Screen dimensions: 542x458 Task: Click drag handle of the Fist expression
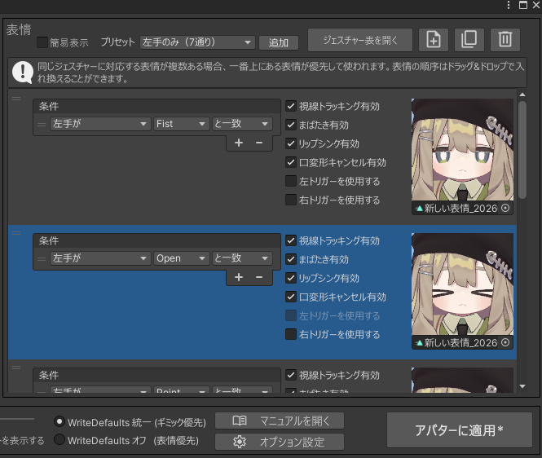pos(15,99)
